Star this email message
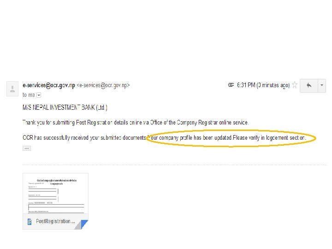 coord(295,85)
